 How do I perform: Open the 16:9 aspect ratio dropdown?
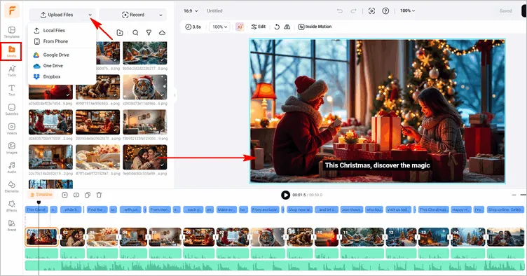pyautogui.click(x=191, y=11)
